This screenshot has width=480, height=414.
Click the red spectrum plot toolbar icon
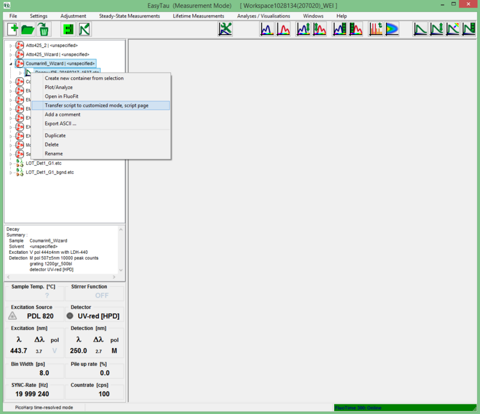pos(285,28)
